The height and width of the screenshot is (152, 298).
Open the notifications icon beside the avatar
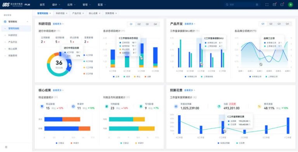pos(282,5)
